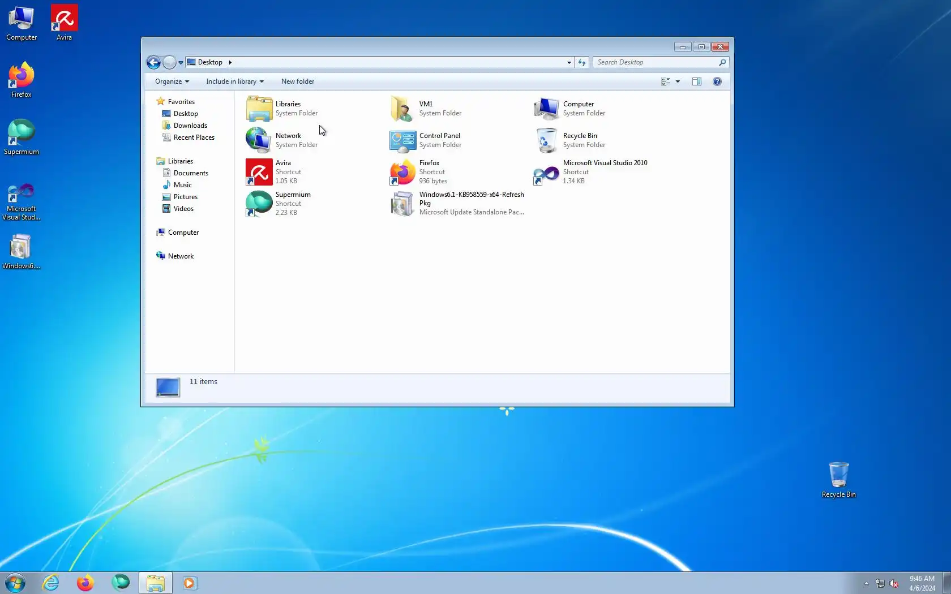Select the Computer icon in the file list

tap(547, 108)
